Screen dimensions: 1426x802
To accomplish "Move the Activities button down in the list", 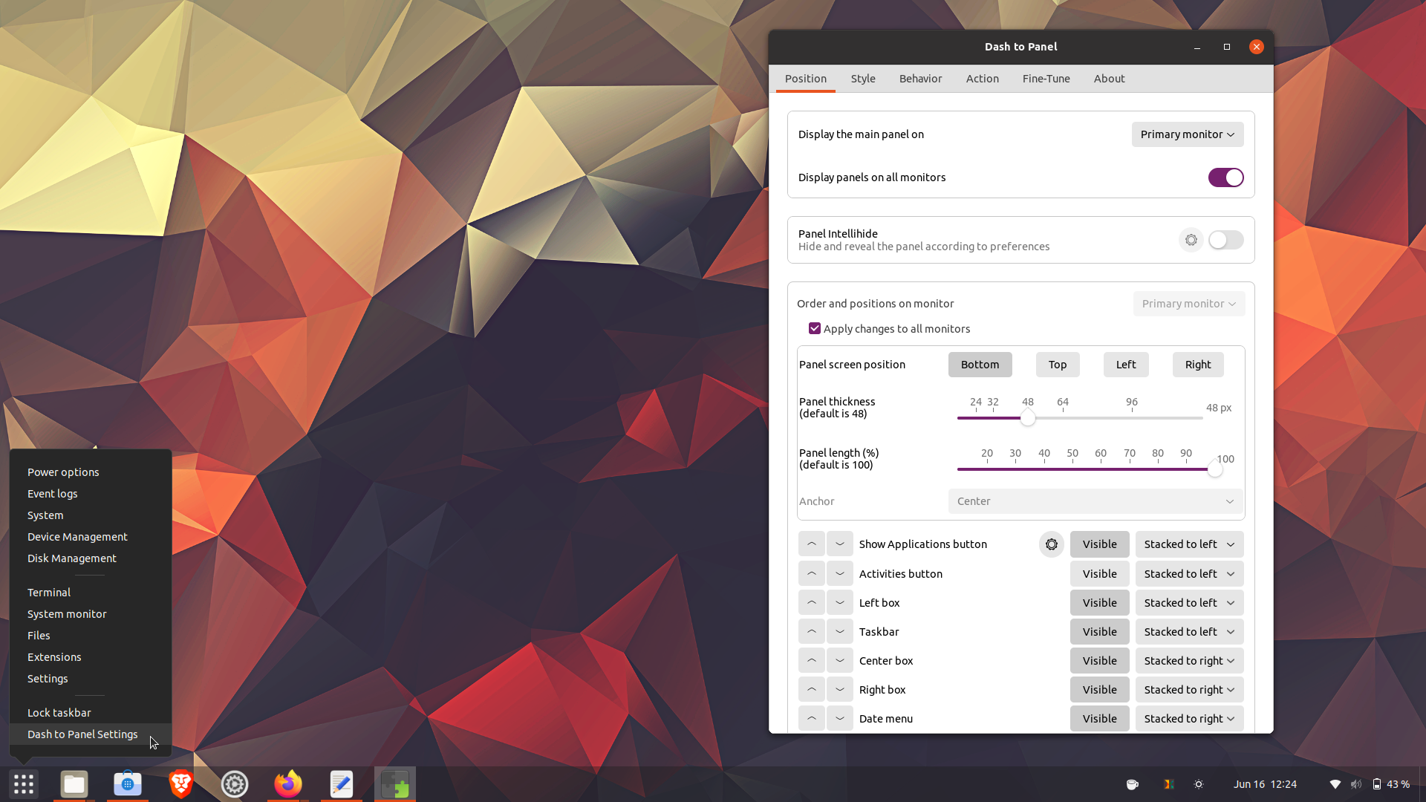I will 839,573.
